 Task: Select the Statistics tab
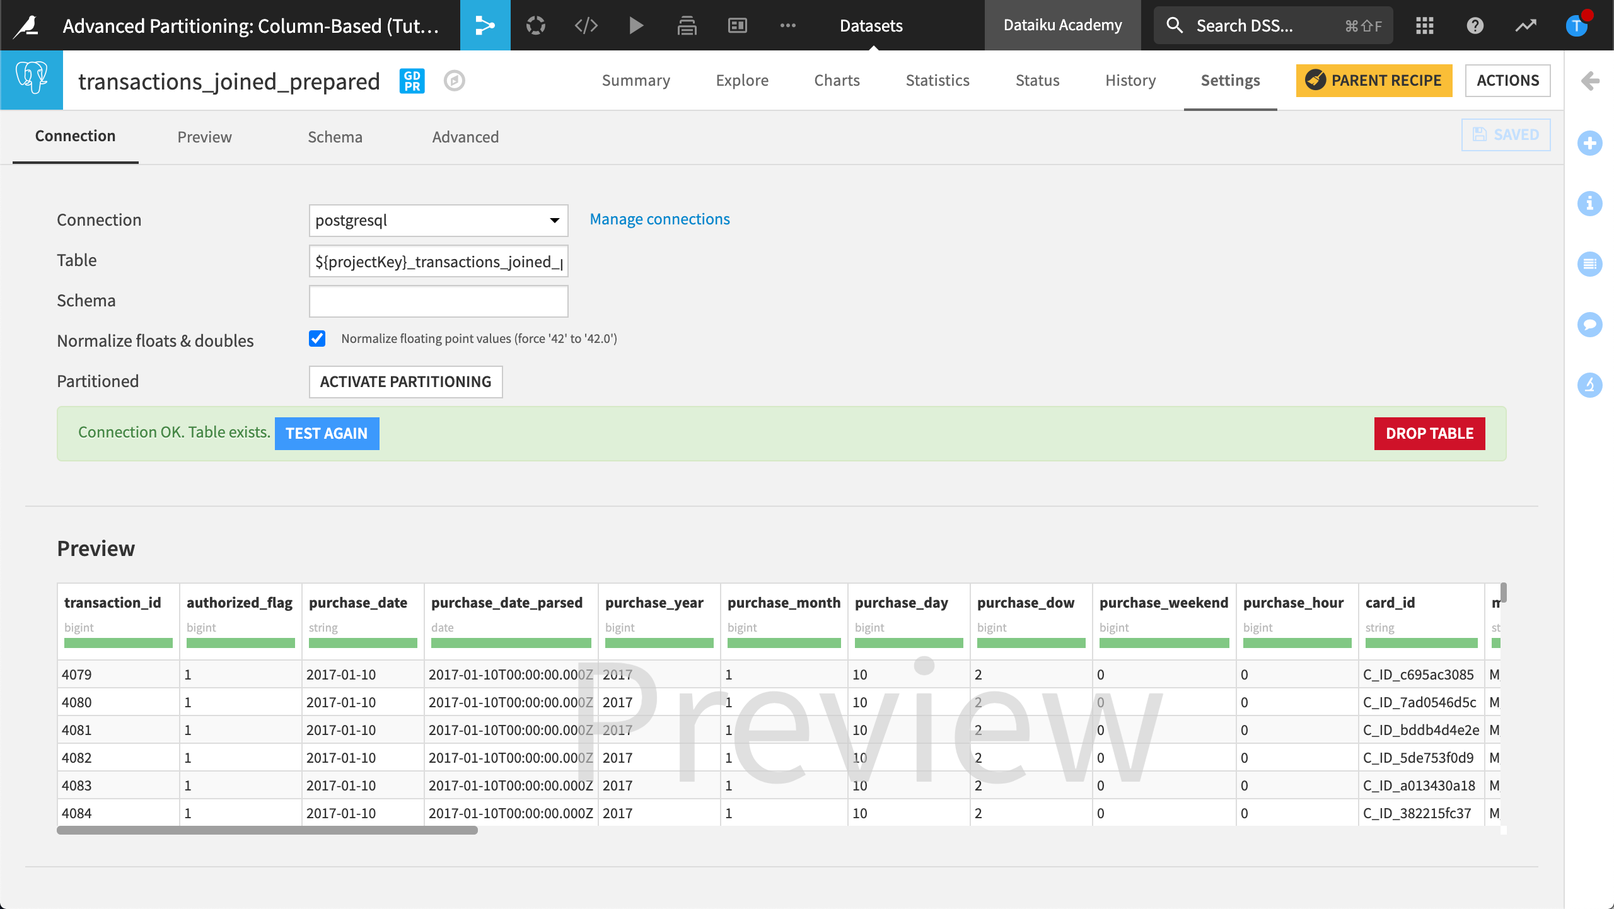coord(938,79)
